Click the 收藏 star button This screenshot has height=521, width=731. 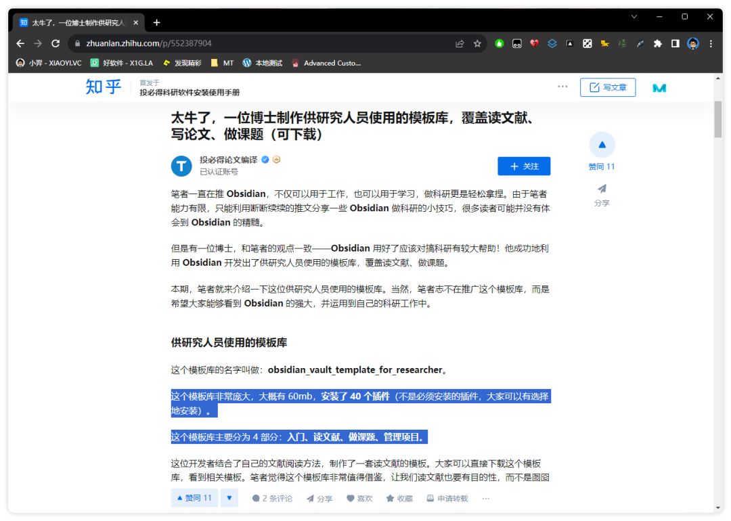(399, 498)
